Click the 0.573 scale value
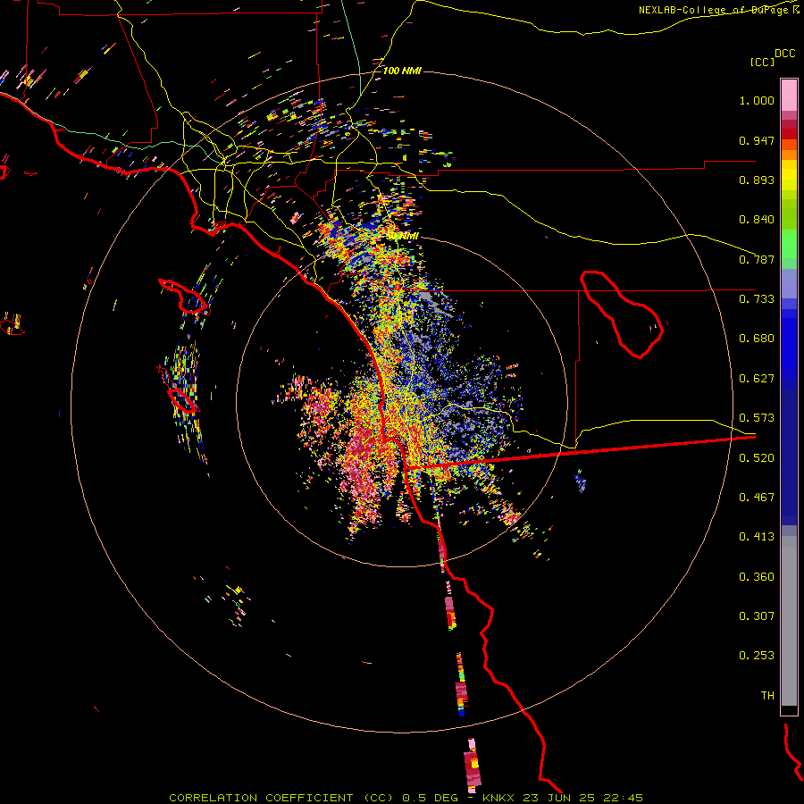 click(757, 418)
